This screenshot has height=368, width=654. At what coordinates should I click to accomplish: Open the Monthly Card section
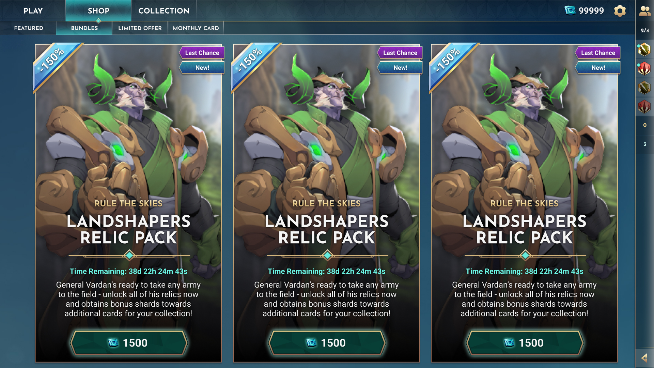[196, 28]
